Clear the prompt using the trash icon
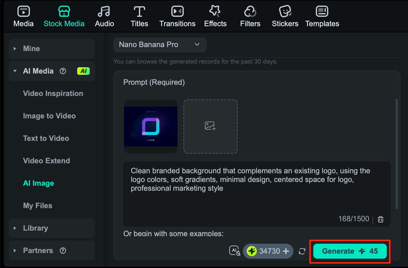Viewport: 408px width, 268px height. point(380,219)
